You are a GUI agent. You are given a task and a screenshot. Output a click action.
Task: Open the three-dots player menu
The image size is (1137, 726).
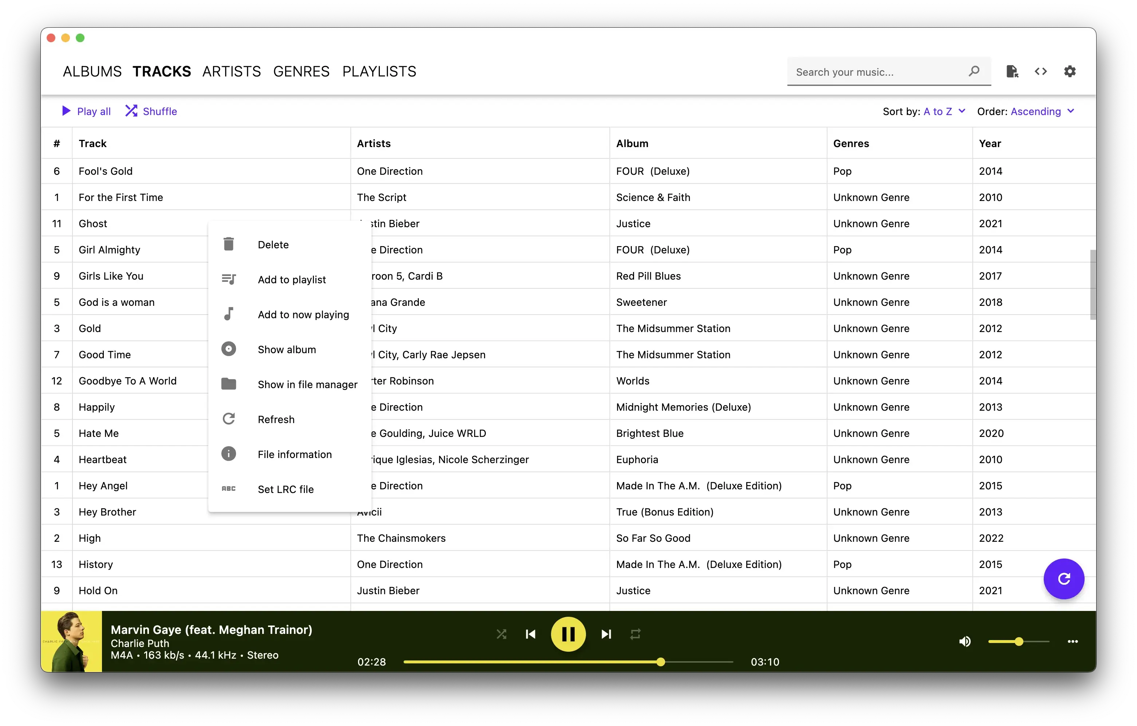1072,642
